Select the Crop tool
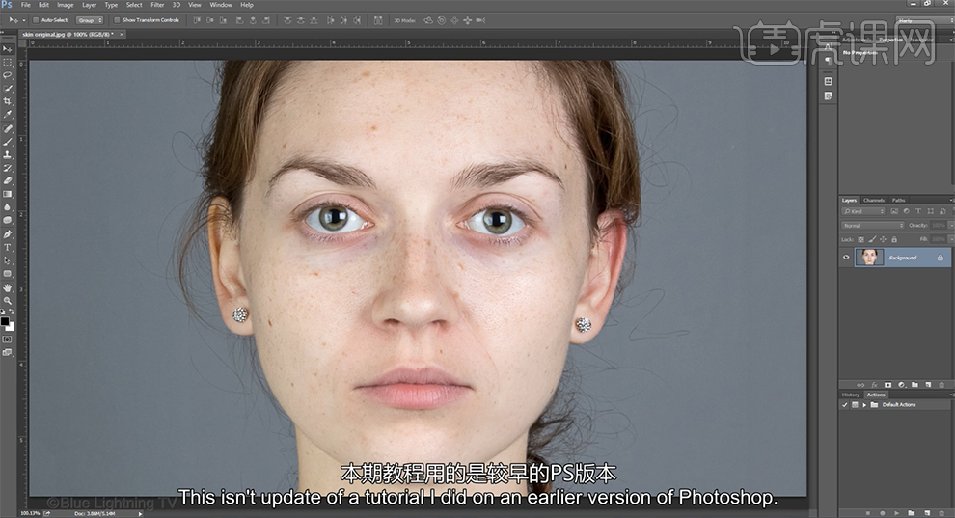Viewport: 955px width, 518px height. [8, 101]
